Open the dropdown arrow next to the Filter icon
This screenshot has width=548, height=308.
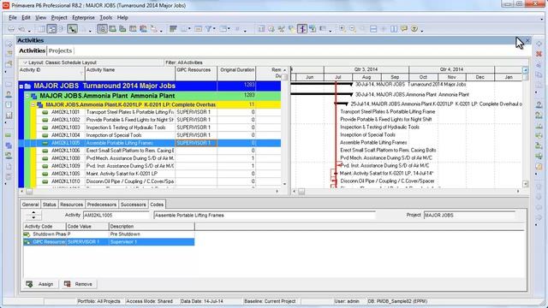click(x=214, y=29)
